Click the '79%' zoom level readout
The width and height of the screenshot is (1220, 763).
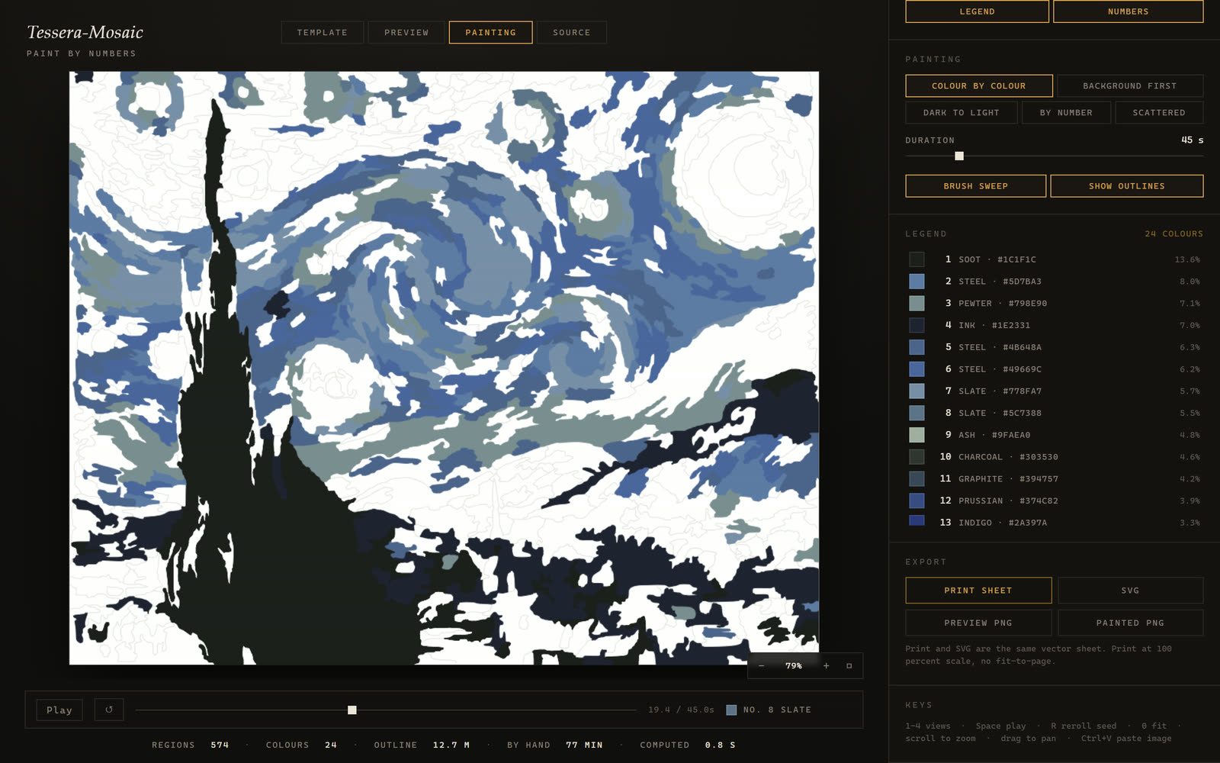tap(794, 666)
